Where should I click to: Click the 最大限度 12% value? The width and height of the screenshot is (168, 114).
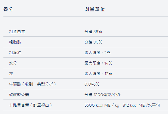click(x=98, y=74)
